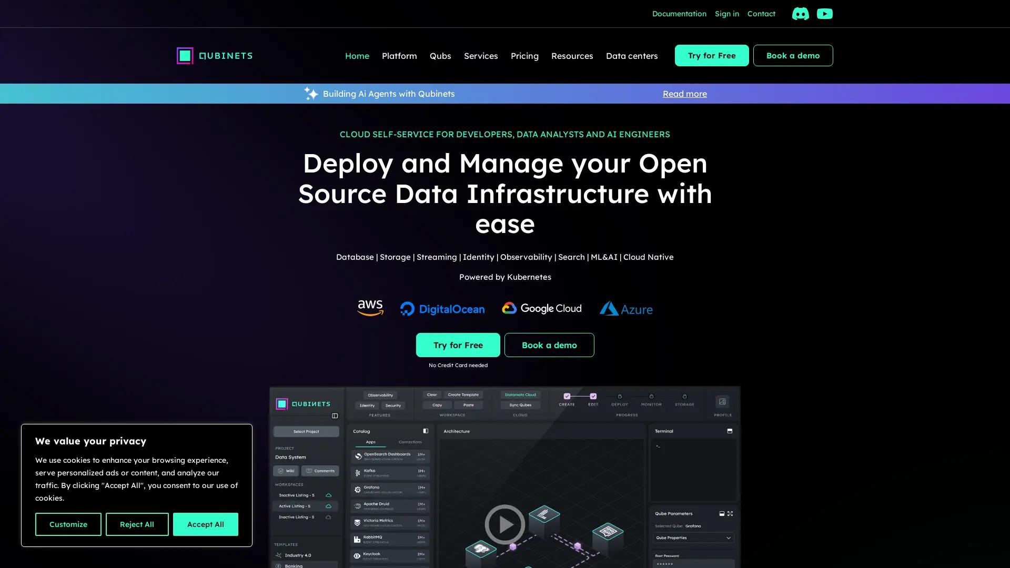Collapse the Catalog panel
The width and height of the screenshot is (1010, 568).
(425, 431)
